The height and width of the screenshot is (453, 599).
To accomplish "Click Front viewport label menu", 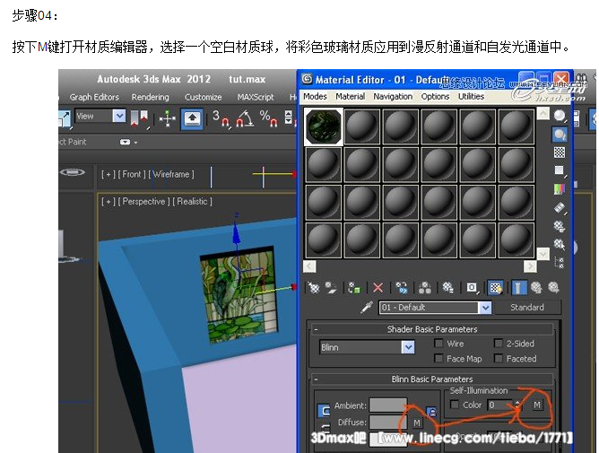I will (x=132, y=174).
